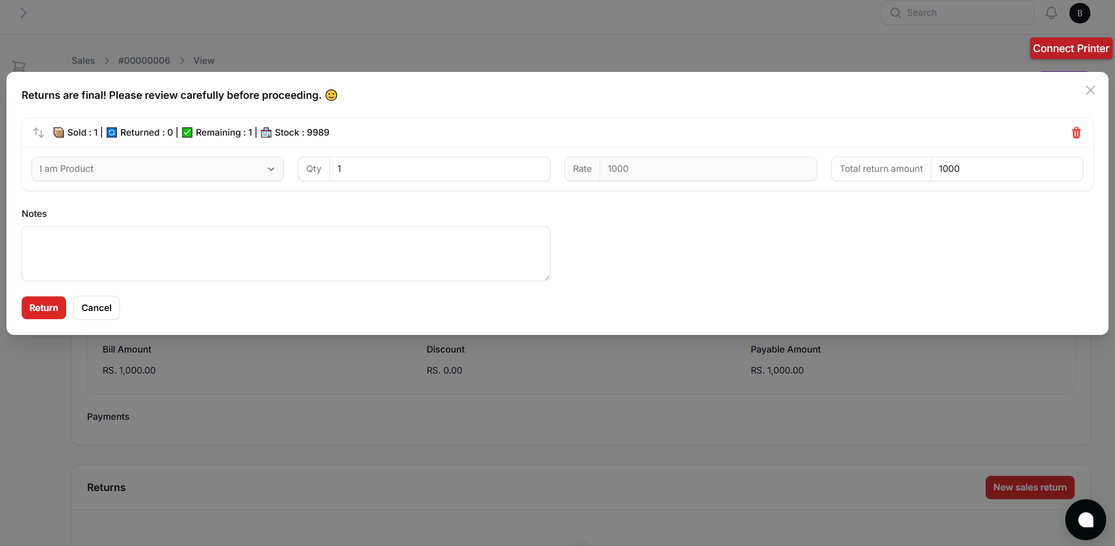The image size is (1115, 546).
Task: Click New sales return button
Action: click(1030, 488)
